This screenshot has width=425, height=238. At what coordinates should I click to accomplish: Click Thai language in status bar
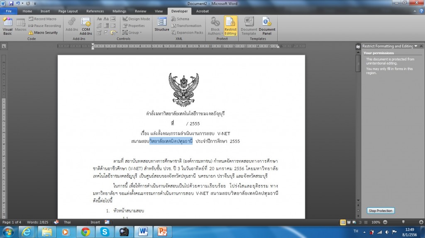pyautogui.click(x=67, y=222)
